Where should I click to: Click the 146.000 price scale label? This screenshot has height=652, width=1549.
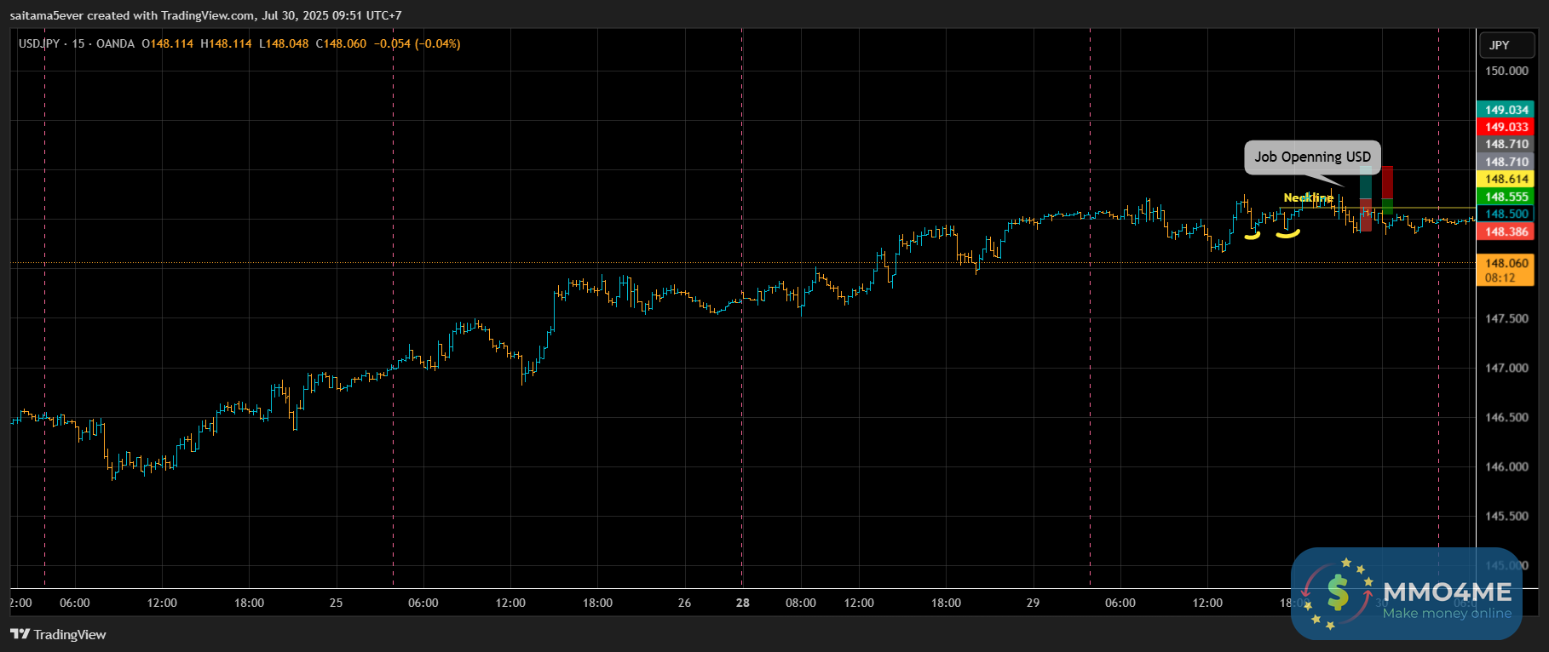[1506, 466]
